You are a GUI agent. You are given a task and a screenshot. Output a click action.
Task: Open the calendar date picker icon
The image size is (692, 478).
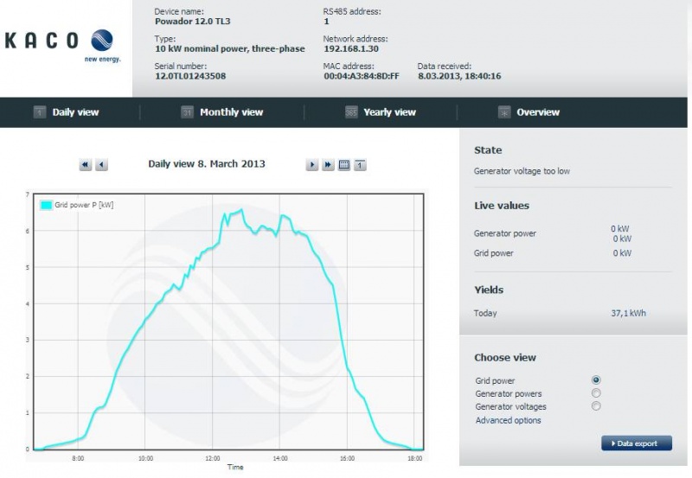344,164
